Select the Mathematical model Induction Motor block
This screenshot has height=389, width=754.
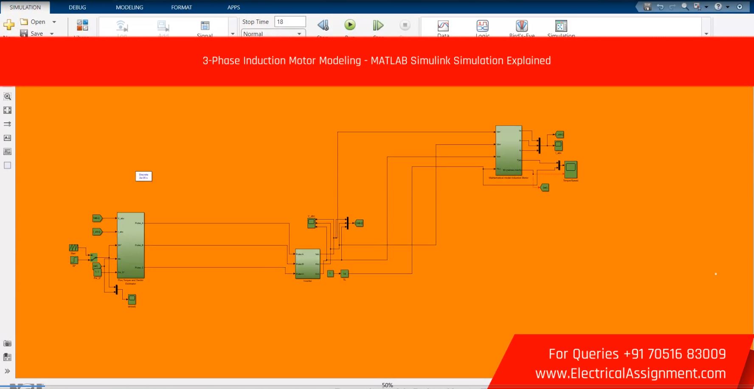coord(509,150)
